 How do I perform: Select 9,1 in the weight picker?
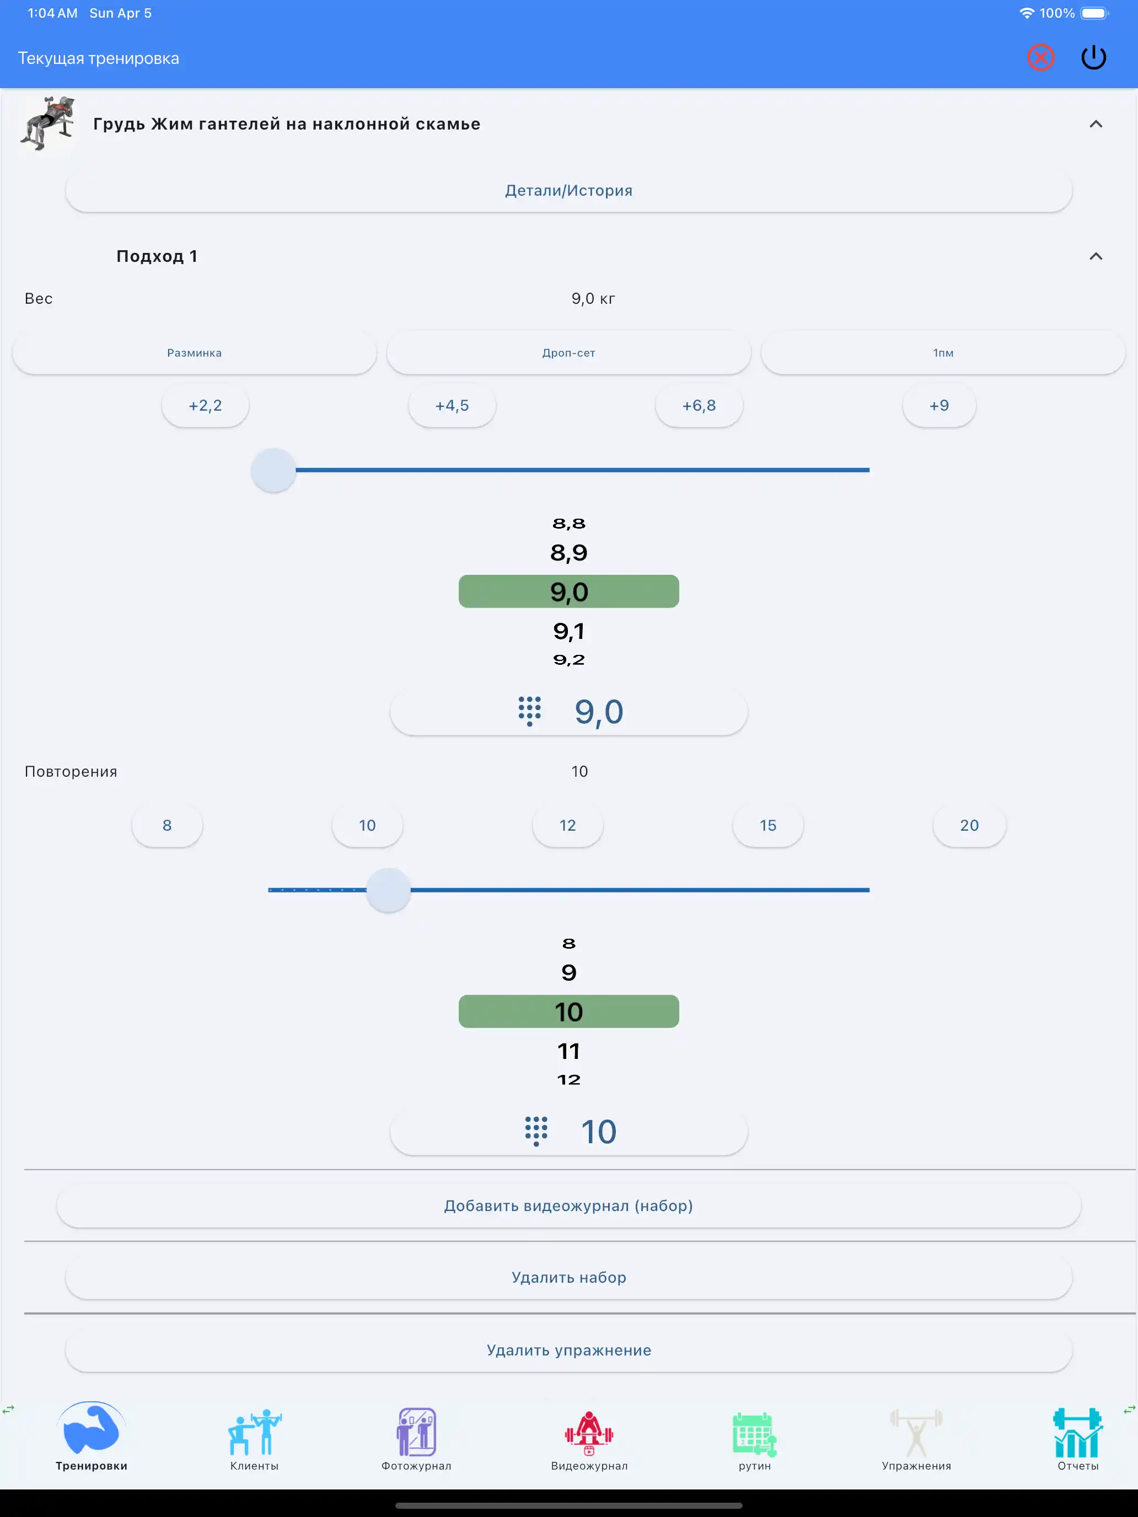(x=568, y=631)
